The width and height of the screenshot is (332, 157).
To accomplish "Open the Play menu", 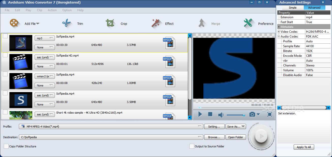I will (x=28, y=10).
